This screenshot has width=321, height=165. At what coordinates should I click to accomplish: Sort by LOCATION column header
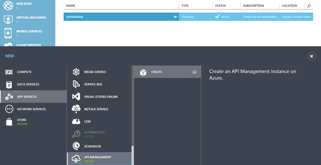[x=289, y=6]
